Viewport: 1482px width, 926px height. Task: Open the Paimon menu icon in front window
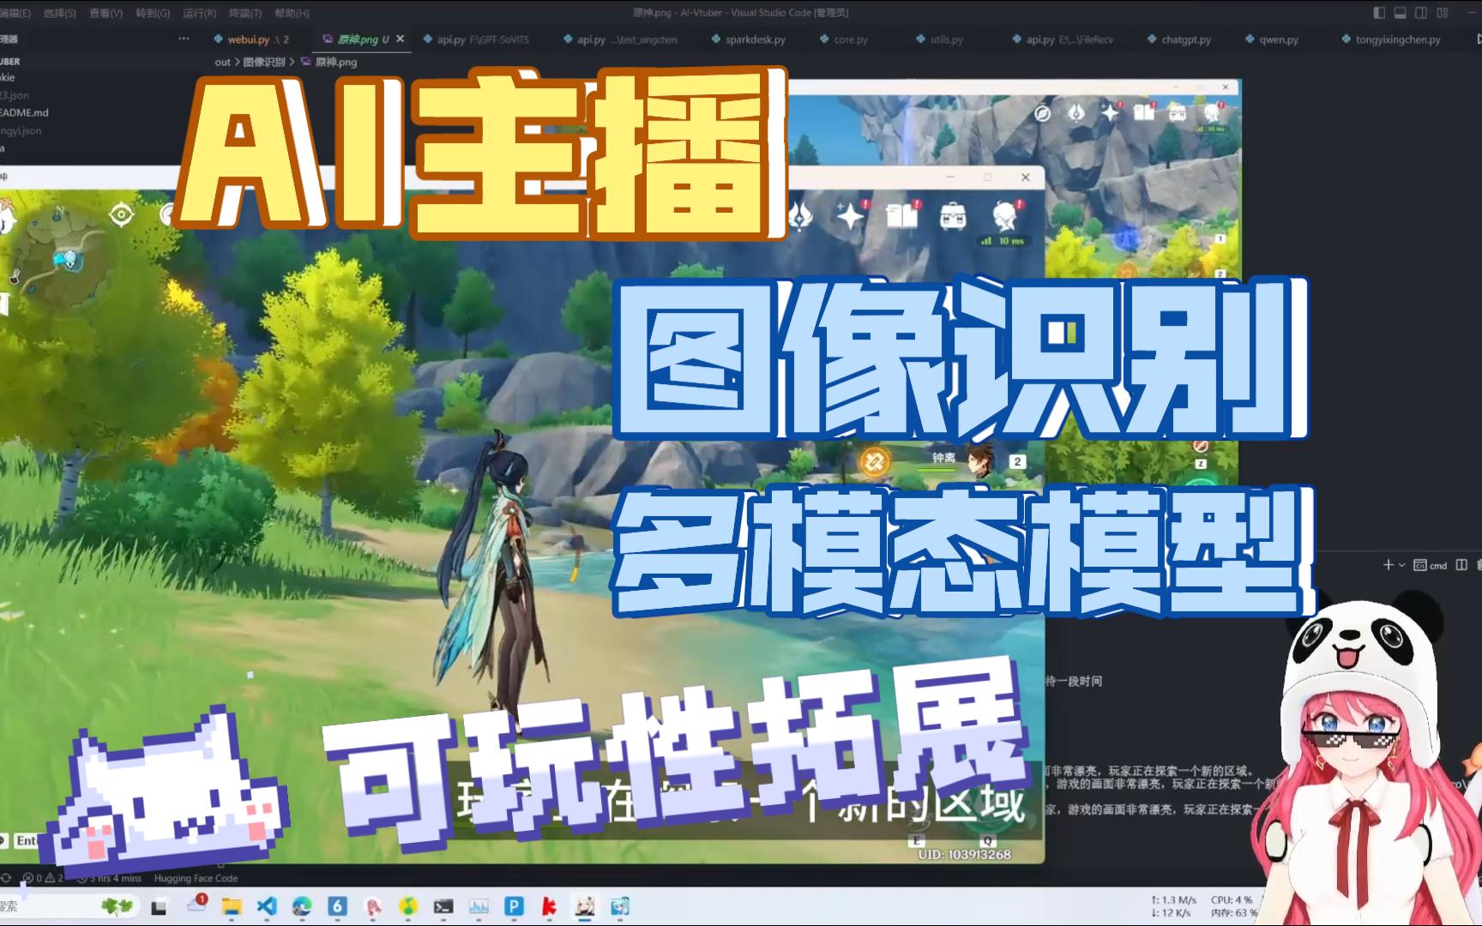[x=1006, y=214]
